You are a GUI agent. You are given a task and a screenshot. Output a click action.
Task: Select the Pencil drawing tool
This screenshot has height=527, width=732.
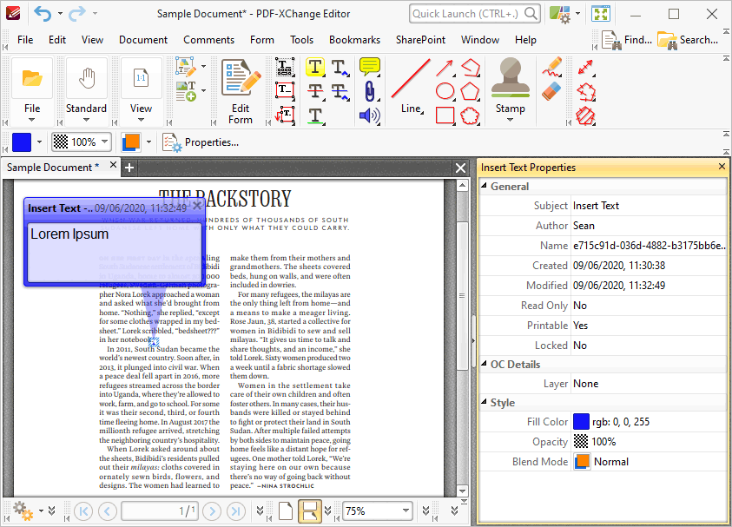point(551,67)
